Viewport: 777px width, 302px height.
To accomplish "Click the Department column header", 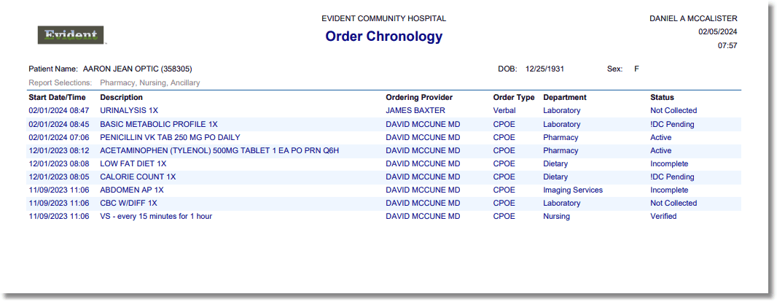I will point(564,97).
